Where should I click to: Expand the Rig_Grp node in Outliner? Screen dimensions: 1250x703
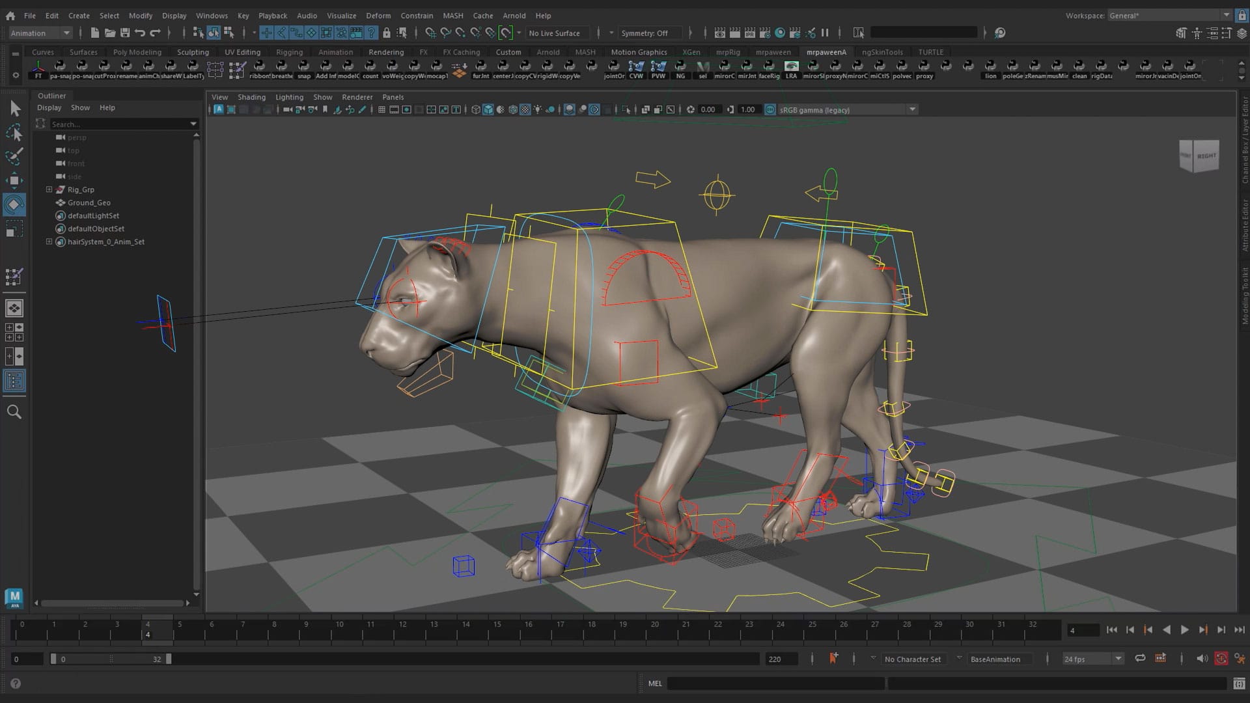49,189
